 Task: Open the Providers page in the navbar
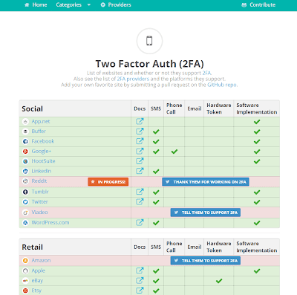click(x=116, y=4)
